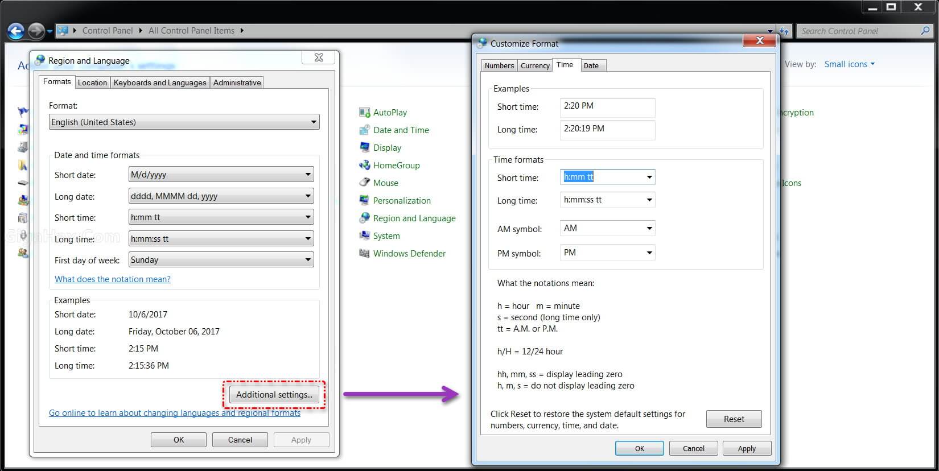Open the Windows Defender icon
This screenshot has height=471, width=939.
(x=365, y=254)
